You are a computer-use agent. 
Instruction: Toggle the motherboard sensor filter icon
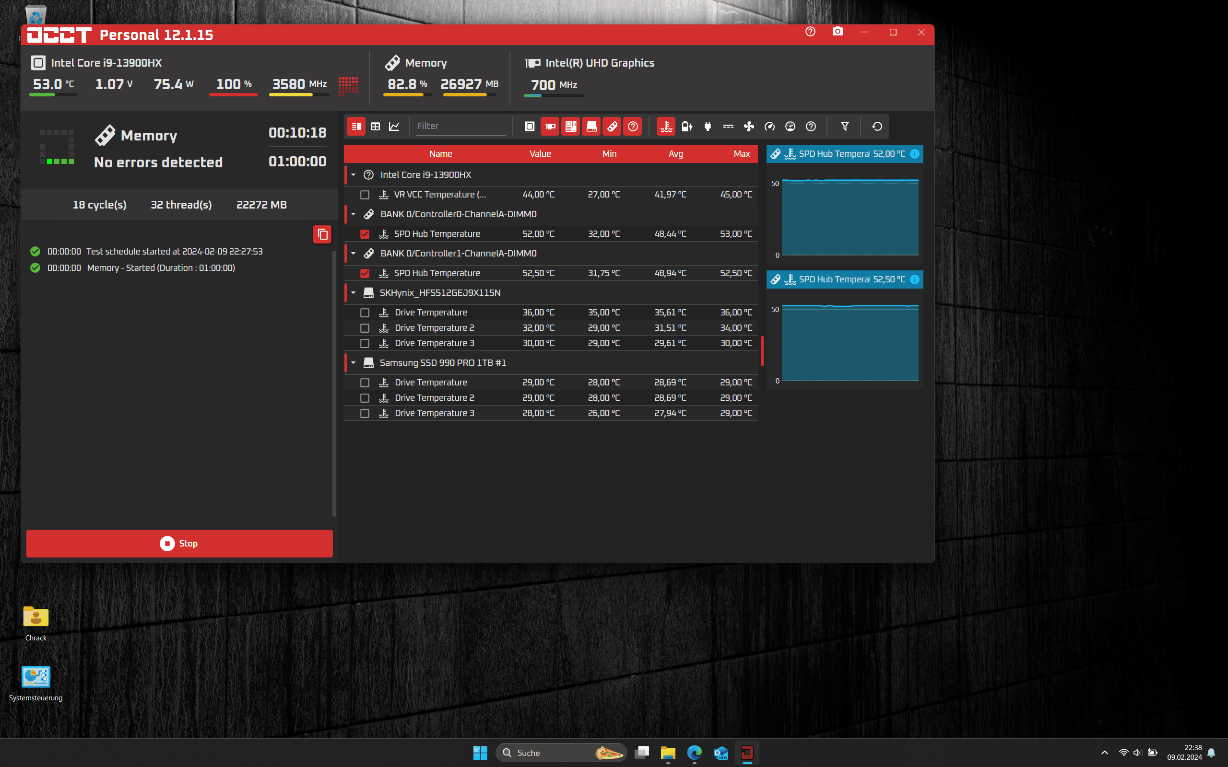click(570, 126)
